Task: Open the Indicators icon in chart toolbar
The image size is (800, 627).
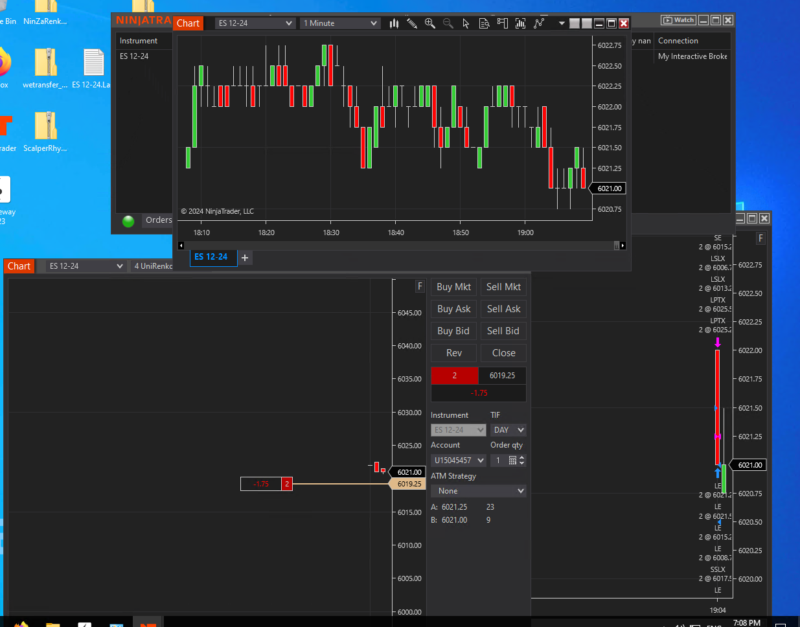Action: (520, 23)
